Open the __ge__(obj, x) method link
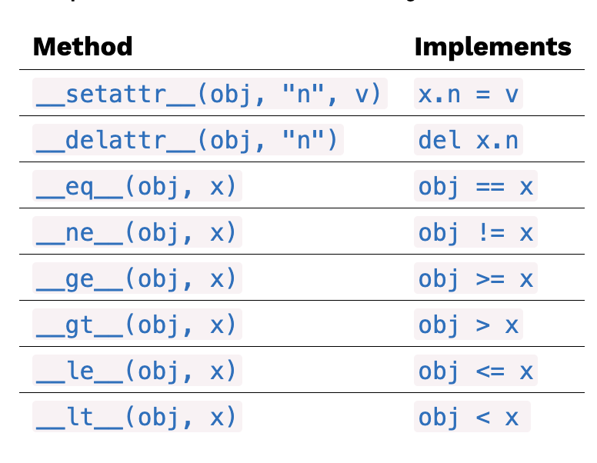Viewport: 597px width, 463px height. point(137,278)
